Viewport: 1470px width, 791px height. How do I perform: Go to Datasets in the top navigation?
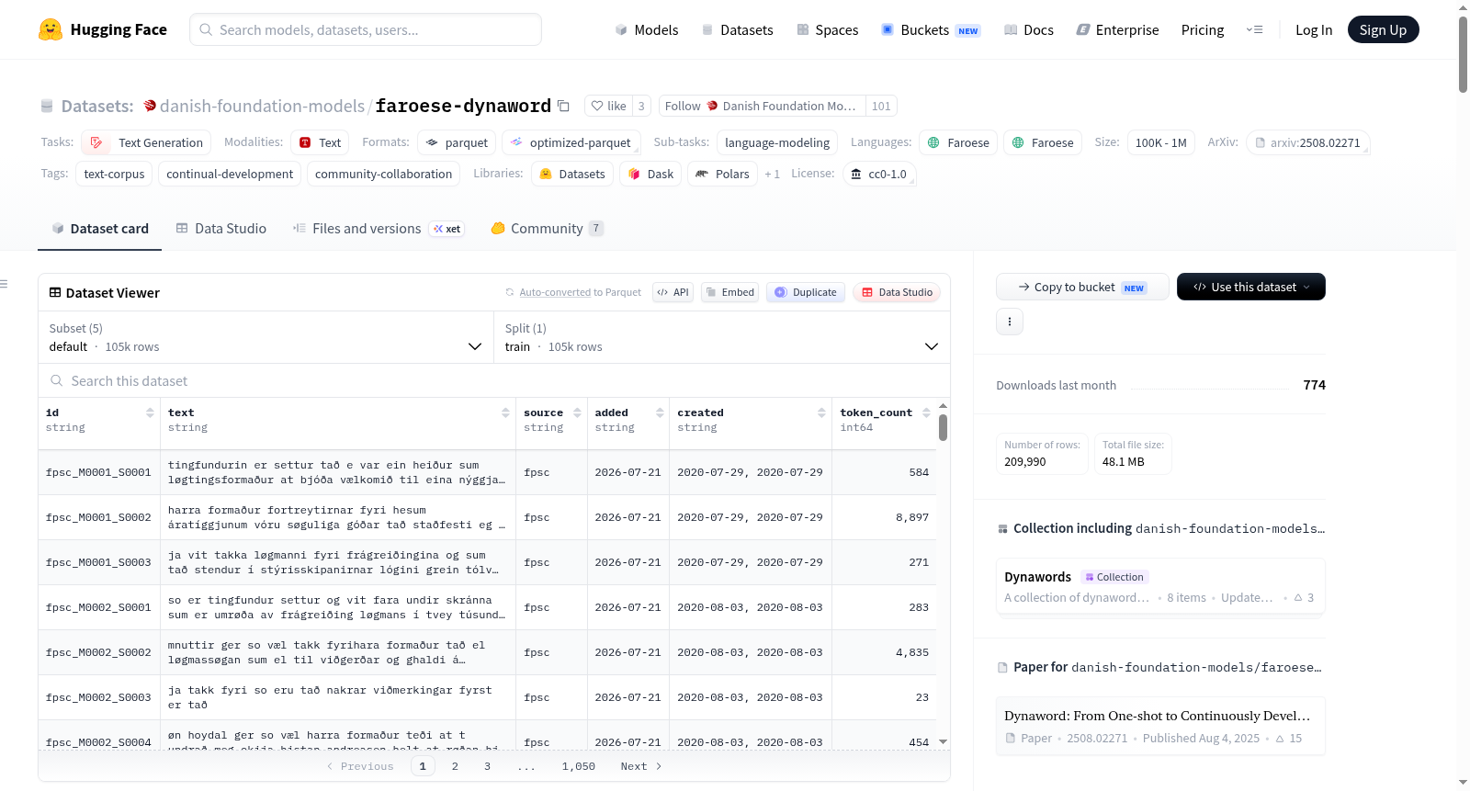point(737,30)
